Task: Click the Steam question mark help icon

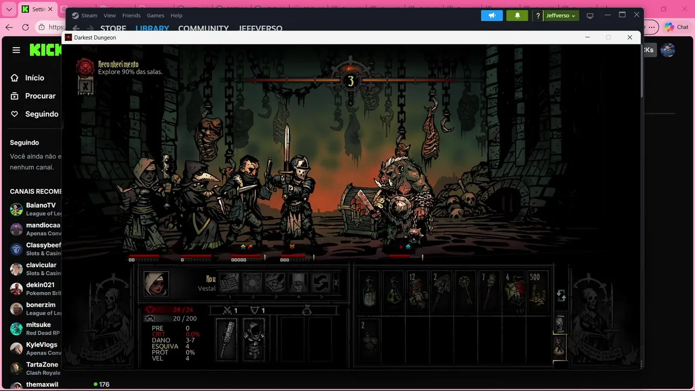Action: pos(538,16)
